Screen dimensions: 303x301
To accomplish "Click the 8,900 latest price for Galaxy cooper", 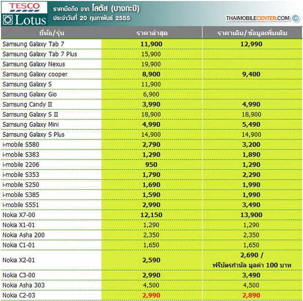I will point(151,74).
